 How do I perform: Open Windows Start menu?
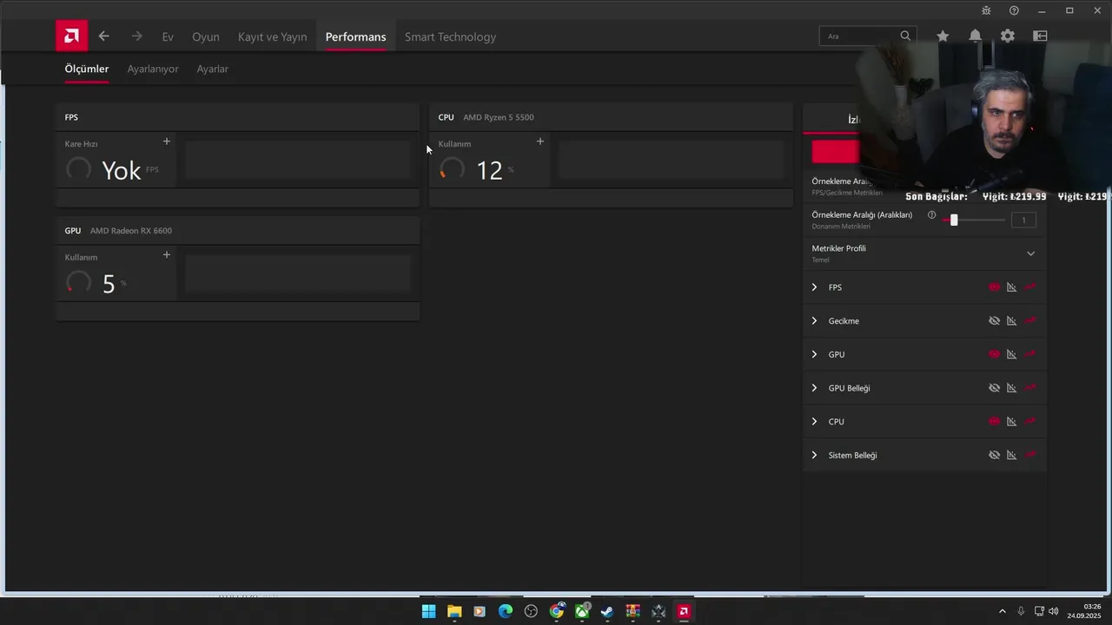pyautogui.click(x=428, y=611)
